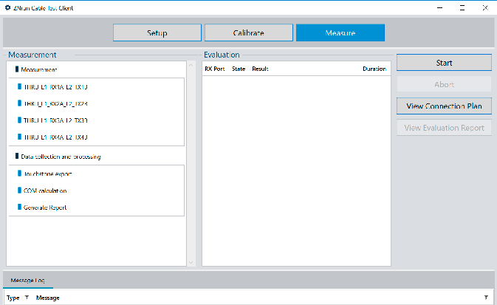This screenshot has height=305, width=497.
Task: Open the View Connection Plan button
Action: [x=444, y=106]
